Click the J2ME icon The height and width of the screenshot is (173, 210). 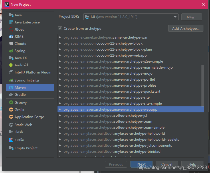[11, 37]
